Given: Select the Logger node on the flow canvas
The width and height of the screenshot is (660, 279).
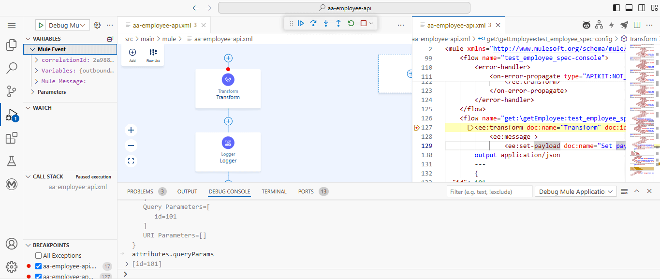Looking at the screenshot, I should pyautogui.click(x=228, y=151).
